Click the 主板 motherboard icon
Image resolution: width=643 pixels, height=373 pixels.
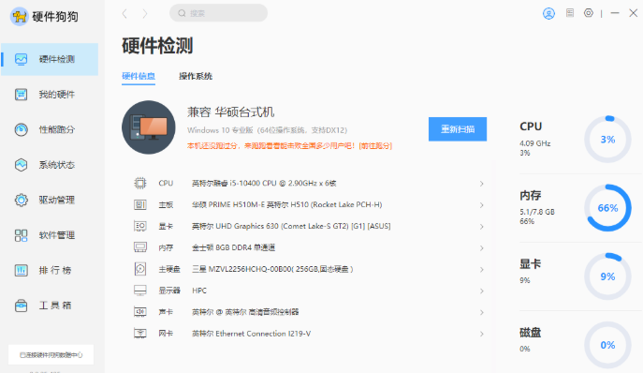[140, 204]
